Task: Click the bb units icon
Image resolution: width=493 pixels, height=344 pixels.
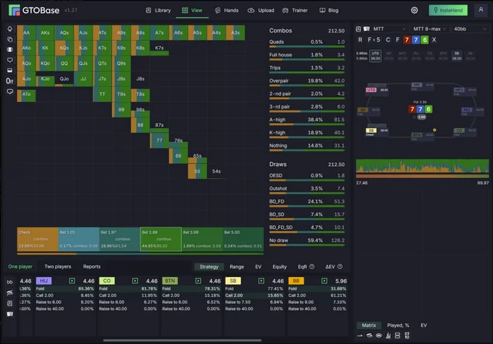Action: click(x=10, y=282)
